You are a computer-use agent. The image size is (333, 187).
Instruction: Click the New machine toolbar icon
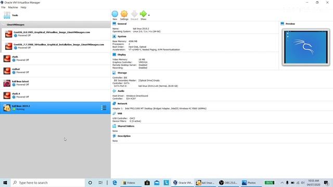[115, 14]
